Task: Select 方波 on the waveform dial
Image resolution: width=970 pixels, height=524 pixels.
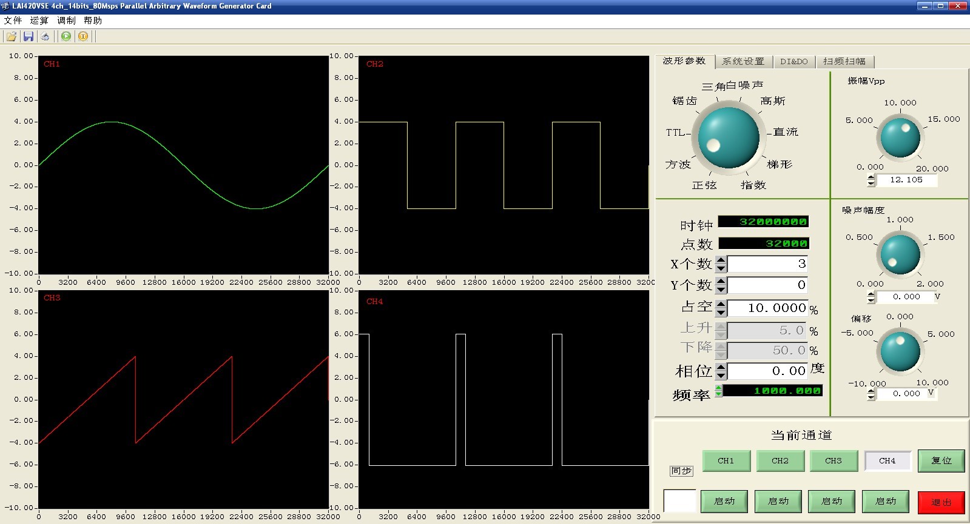Action: [x=678, y=165]
